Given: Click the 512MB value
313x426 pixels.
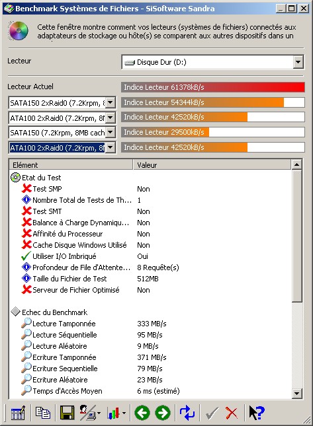Looking at the screenshot, I should 148,279.
